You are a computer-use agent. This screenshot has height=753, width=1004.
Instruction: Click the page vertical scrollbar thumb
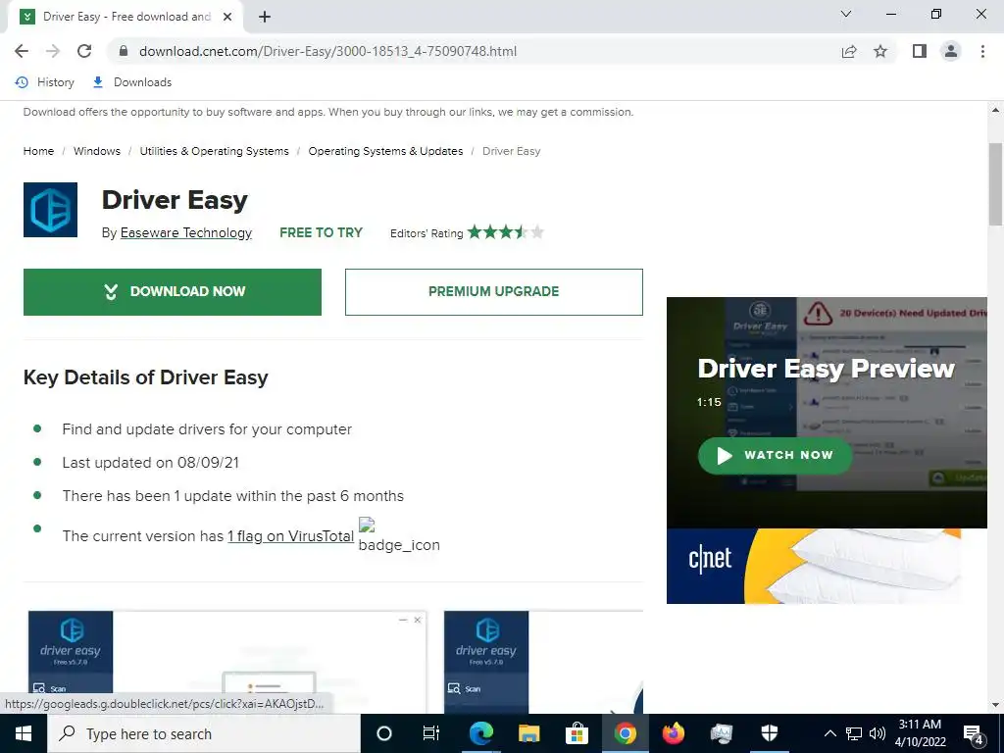(995, 183)
